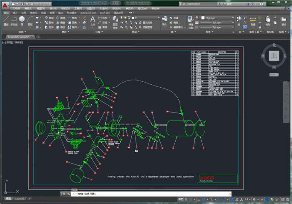Insert a Table annotation

coord(103,27)
